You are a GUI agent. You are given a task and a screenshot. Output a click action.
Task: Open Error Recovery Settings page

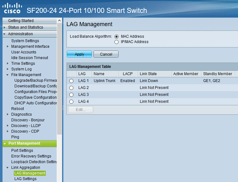click(31, 156)
